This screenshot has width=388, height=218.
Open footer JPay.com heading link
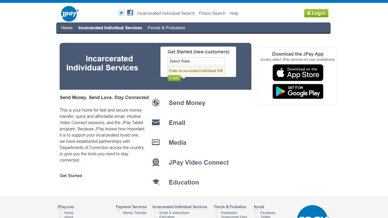66,207
